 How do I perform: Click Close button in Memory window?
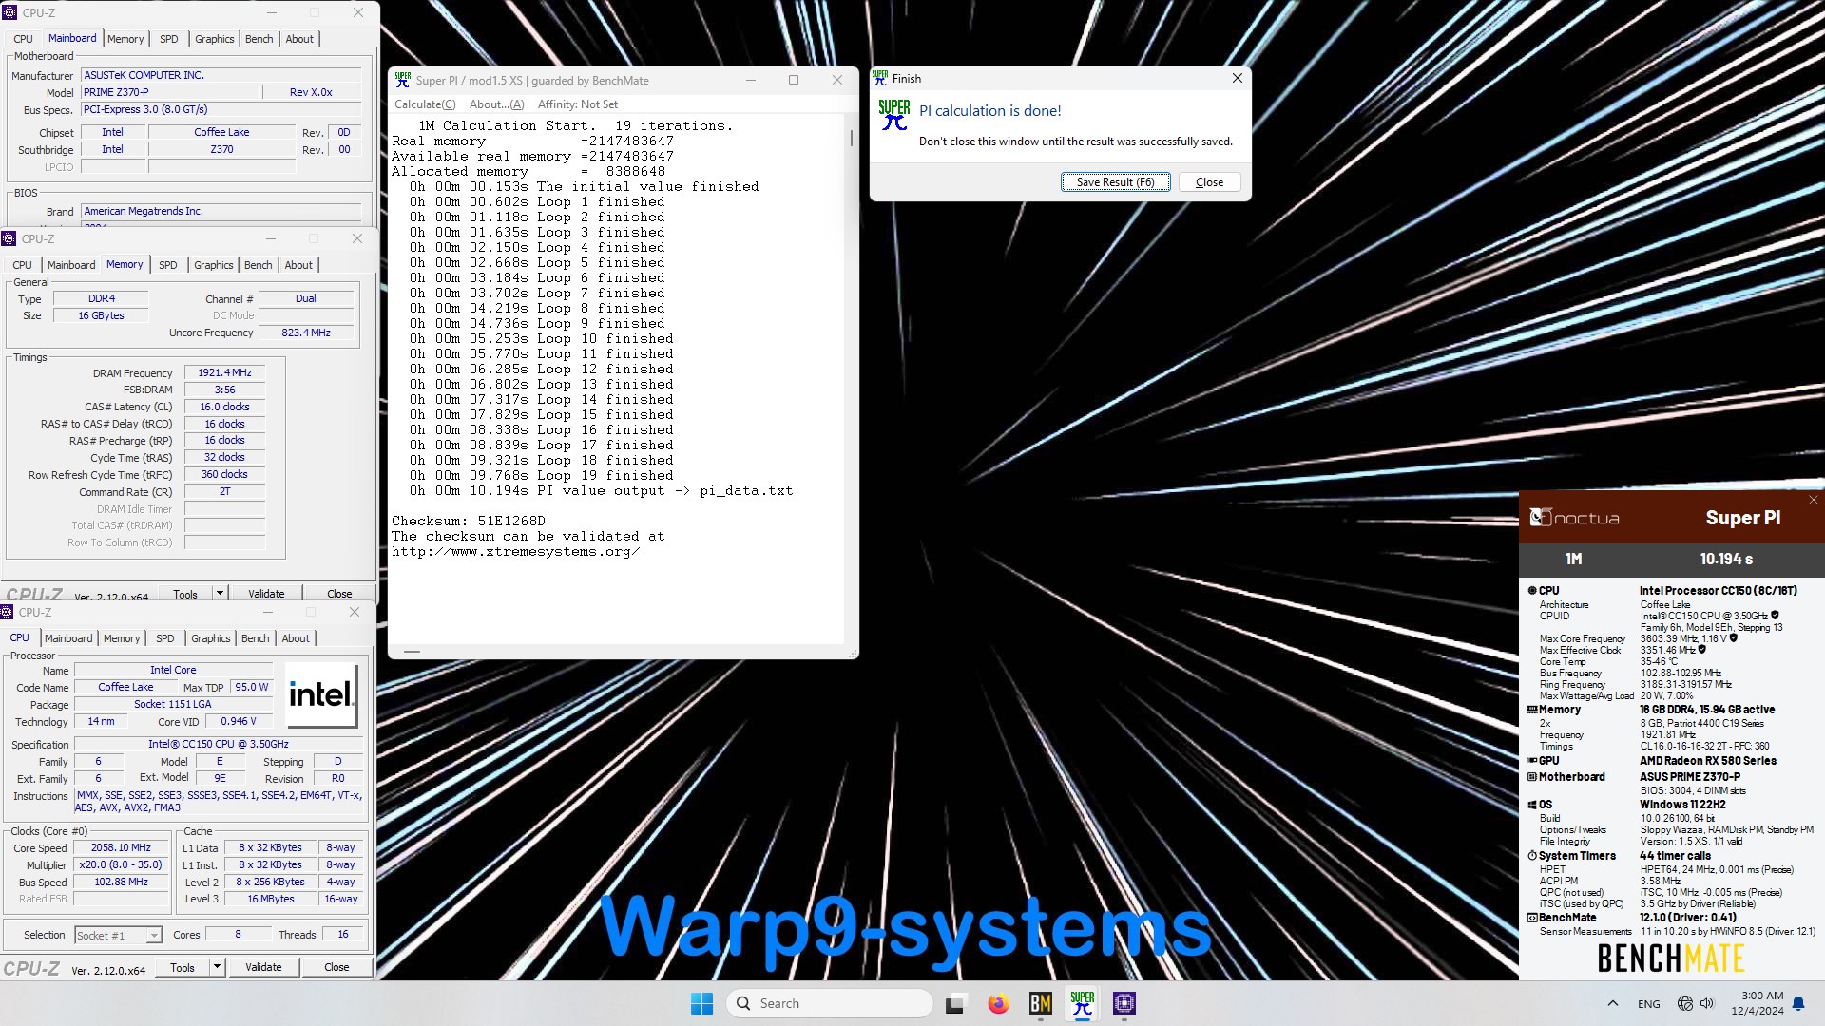click(x=339, y=594)
